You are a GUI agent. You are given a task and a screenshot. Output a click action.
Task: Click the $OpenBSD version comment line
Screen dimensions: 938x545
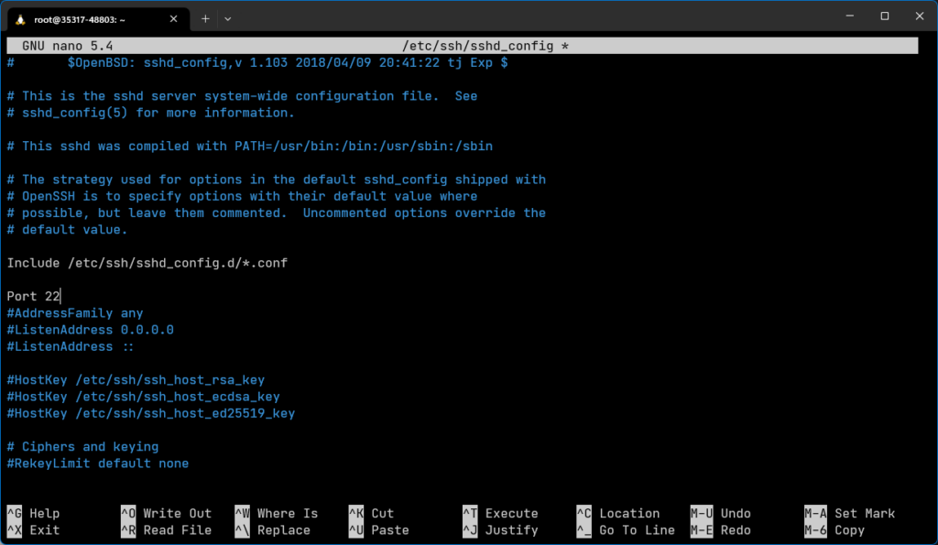257,63
